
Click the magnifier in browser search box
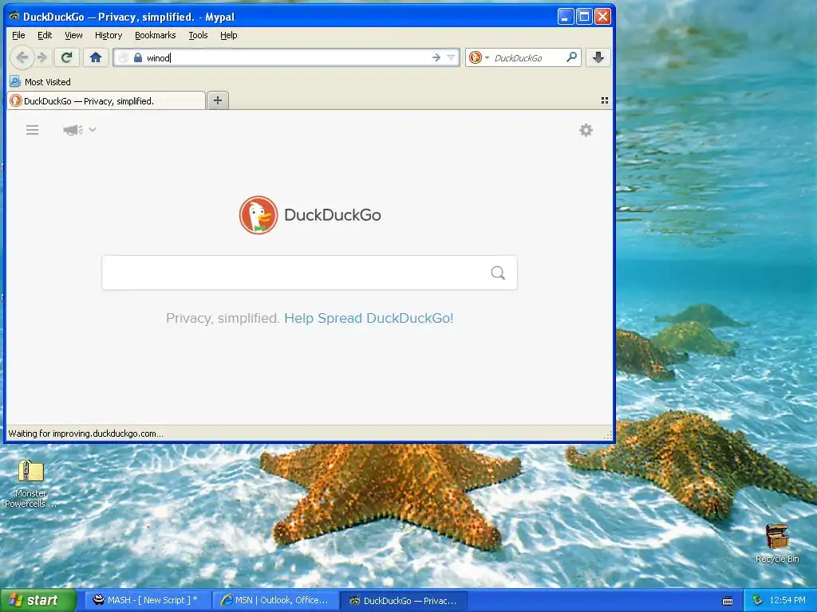coord(571,57)
